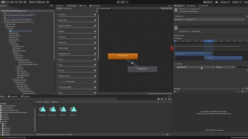Viewport: 248px width, 139px height.
Task: Open the Collab dropdown
Action: [x=208, y=2]
